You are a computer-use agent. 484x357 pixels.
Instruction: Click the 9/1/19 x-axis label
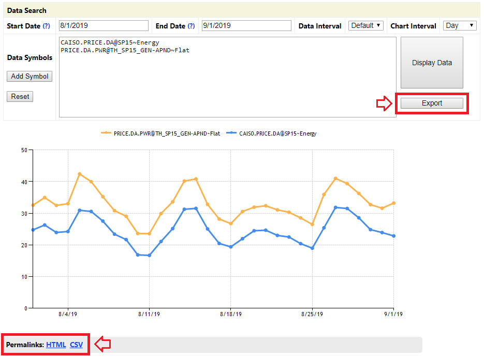click(393, 314)
